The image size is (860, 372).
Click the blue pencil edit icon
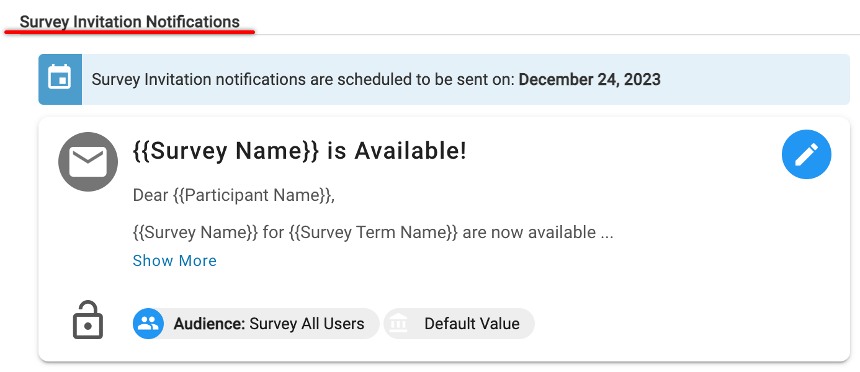[806, 154]
